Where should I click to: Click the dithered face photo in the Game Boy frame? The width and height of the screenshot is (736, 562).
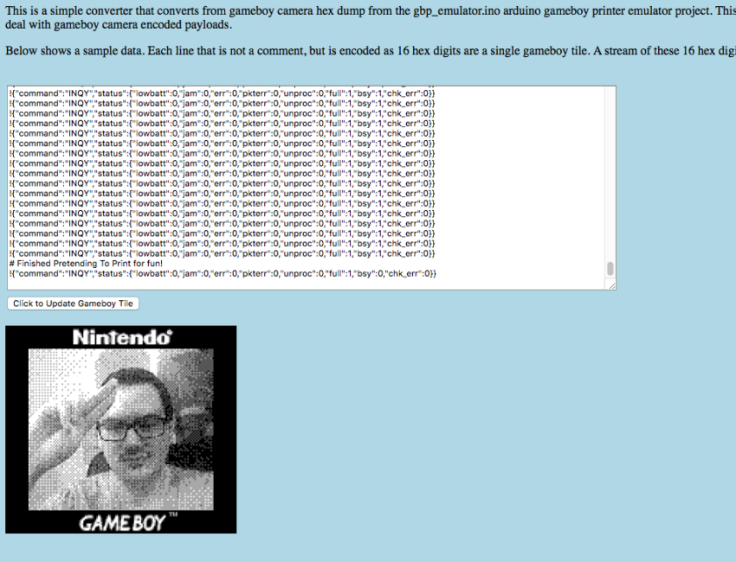pyautogui.click(x=121, y=429)
